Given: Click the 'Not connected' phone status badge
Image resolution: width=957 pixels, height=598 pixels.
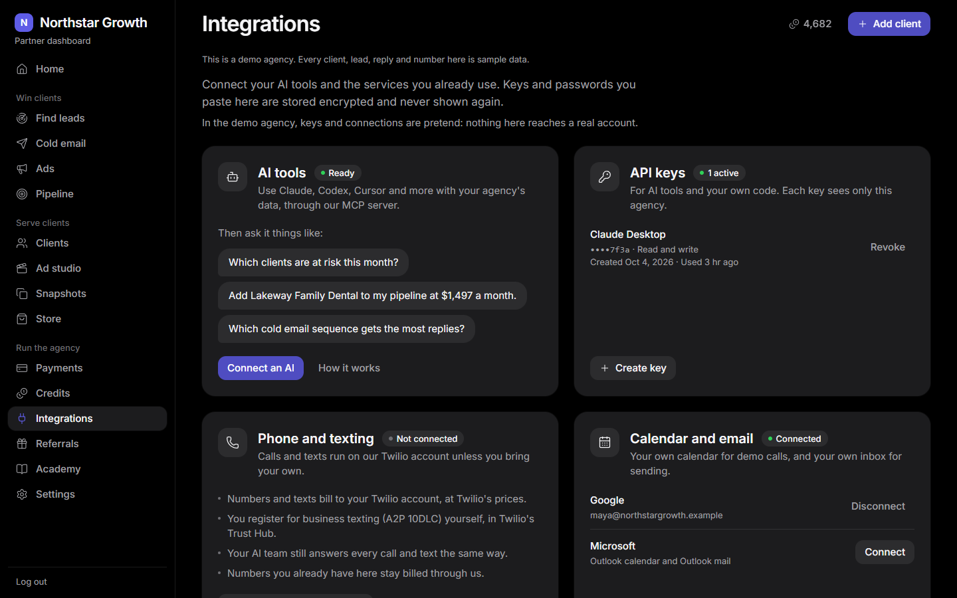Looking at the screenshot, I should 423,439.
